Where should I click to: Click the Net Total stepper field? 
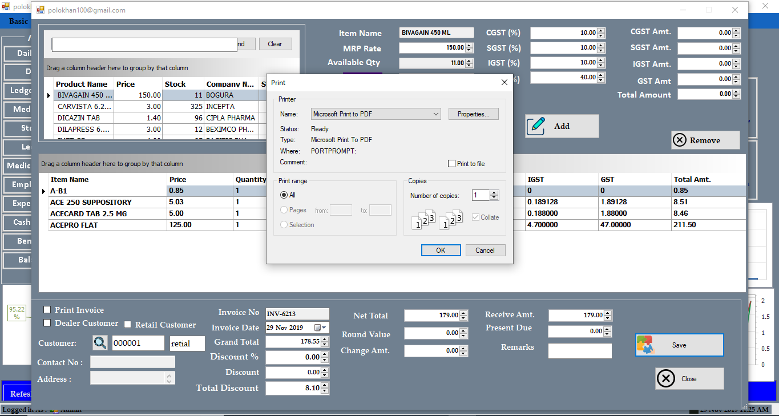tap(436, 315)
